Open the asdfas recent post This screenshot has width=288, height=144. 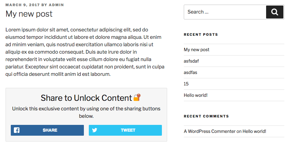tap(190, 72)
